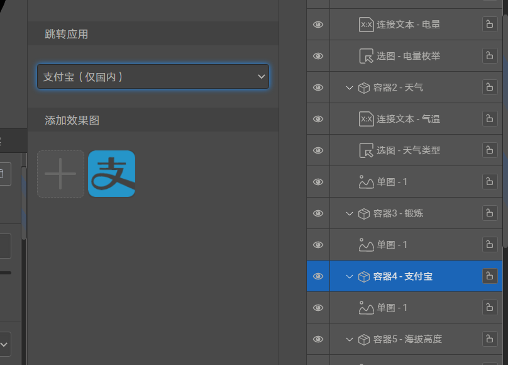Toggle visibility of 容器3 - 锻炼

pyautogui.click(x=318, y=213)
